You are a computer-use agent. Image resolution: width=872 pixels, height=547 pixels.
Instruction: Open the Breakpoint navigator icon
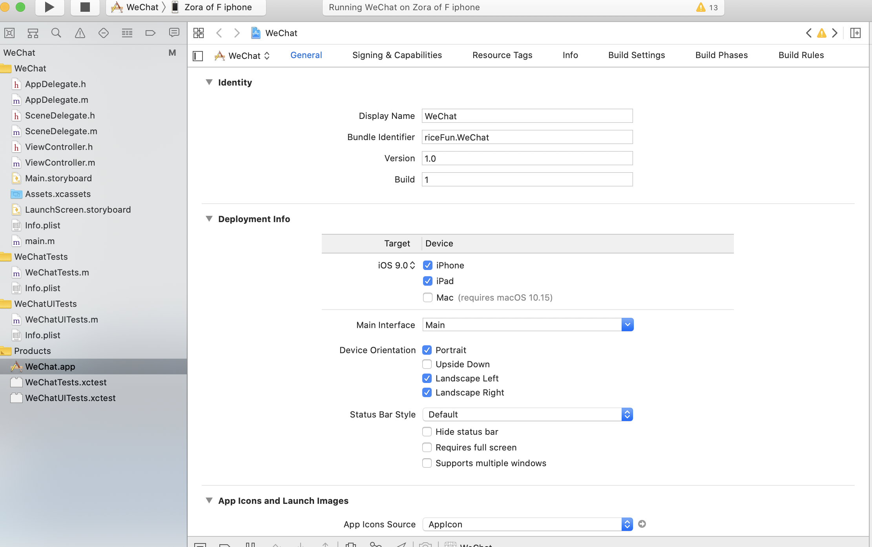pos(150,33)
